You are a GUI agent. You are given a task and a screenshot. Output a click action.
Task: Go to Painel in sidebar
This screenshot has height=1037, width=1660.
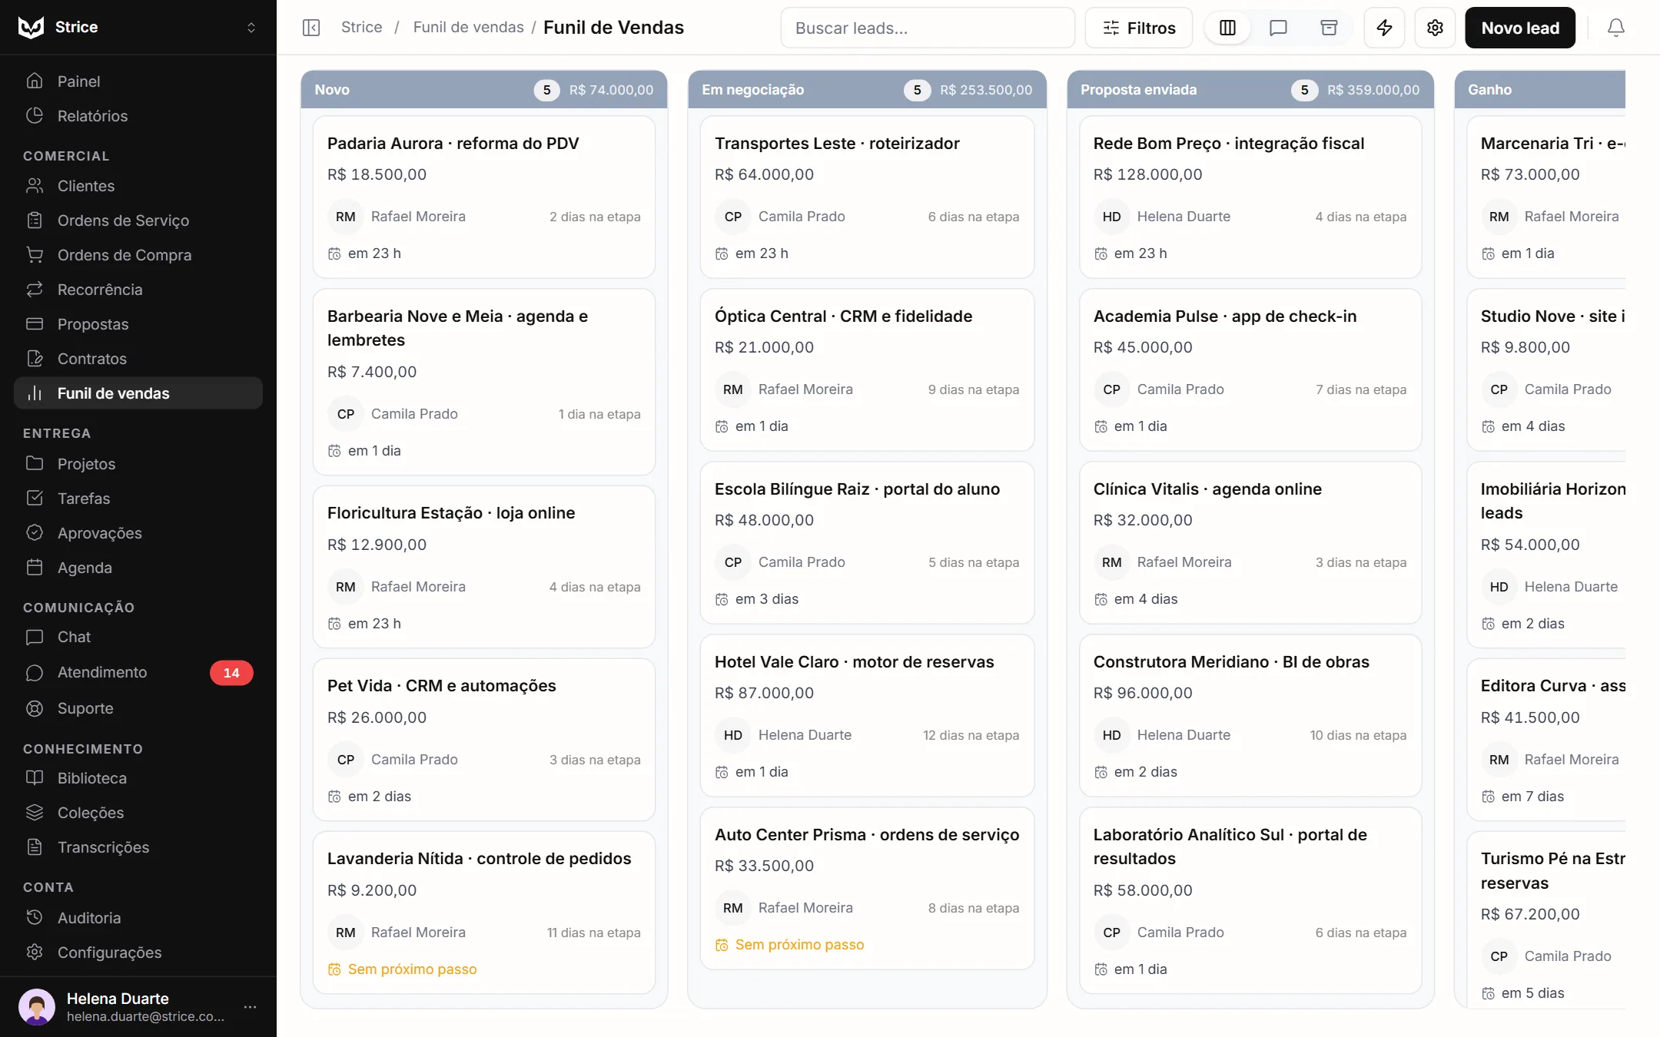tap(138, 81)
